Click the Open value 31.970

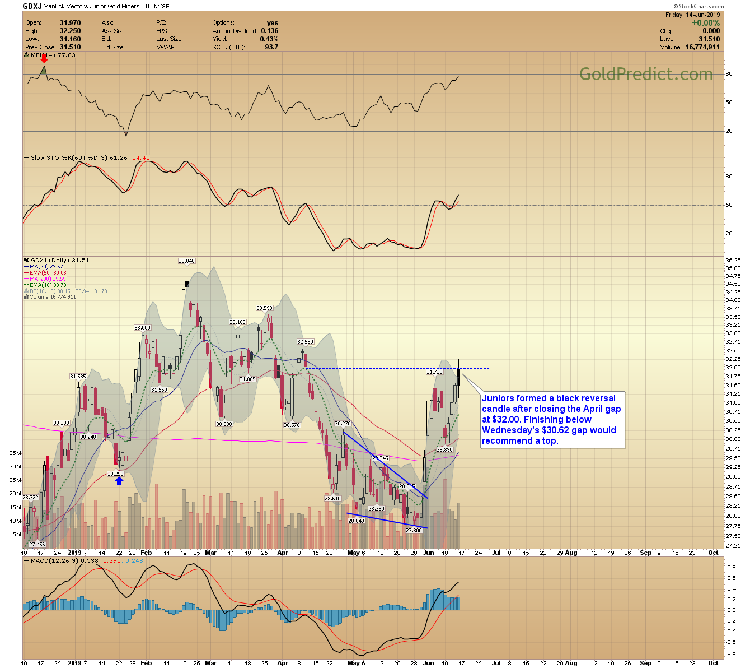71,23
